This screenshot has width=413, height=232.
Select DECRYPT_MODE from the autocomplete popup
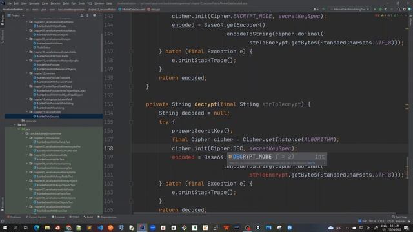pyautogui.click(x=277, y=157)
